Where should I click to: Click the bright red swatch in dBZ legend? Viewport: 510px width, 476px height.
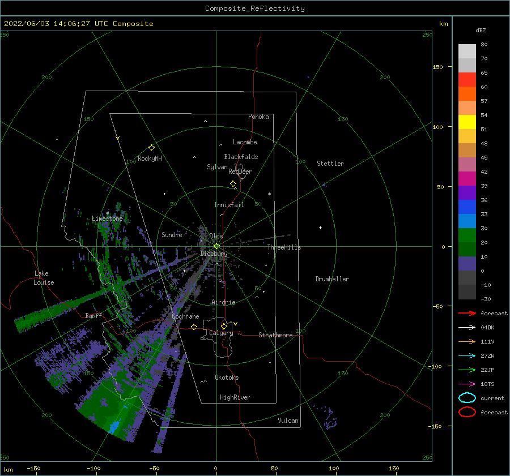point(467,80)
